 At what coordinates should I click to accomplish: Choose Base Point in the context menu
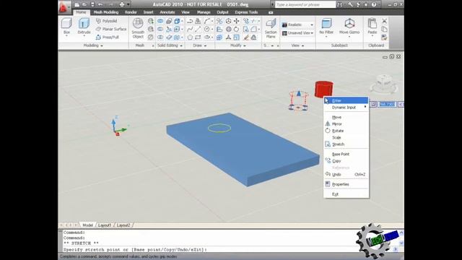pyautogui.click(x=346, y=154)
